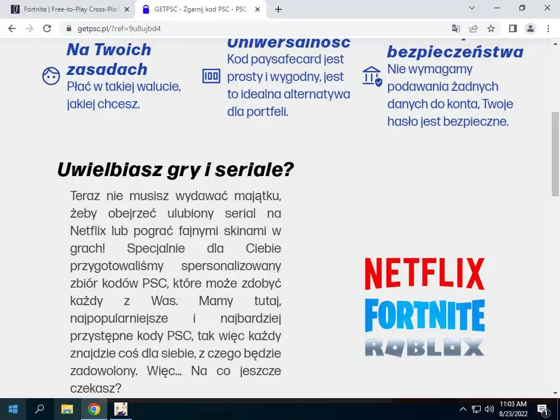Open network status tray icon

pyautogui.click(x=476, y=409)
